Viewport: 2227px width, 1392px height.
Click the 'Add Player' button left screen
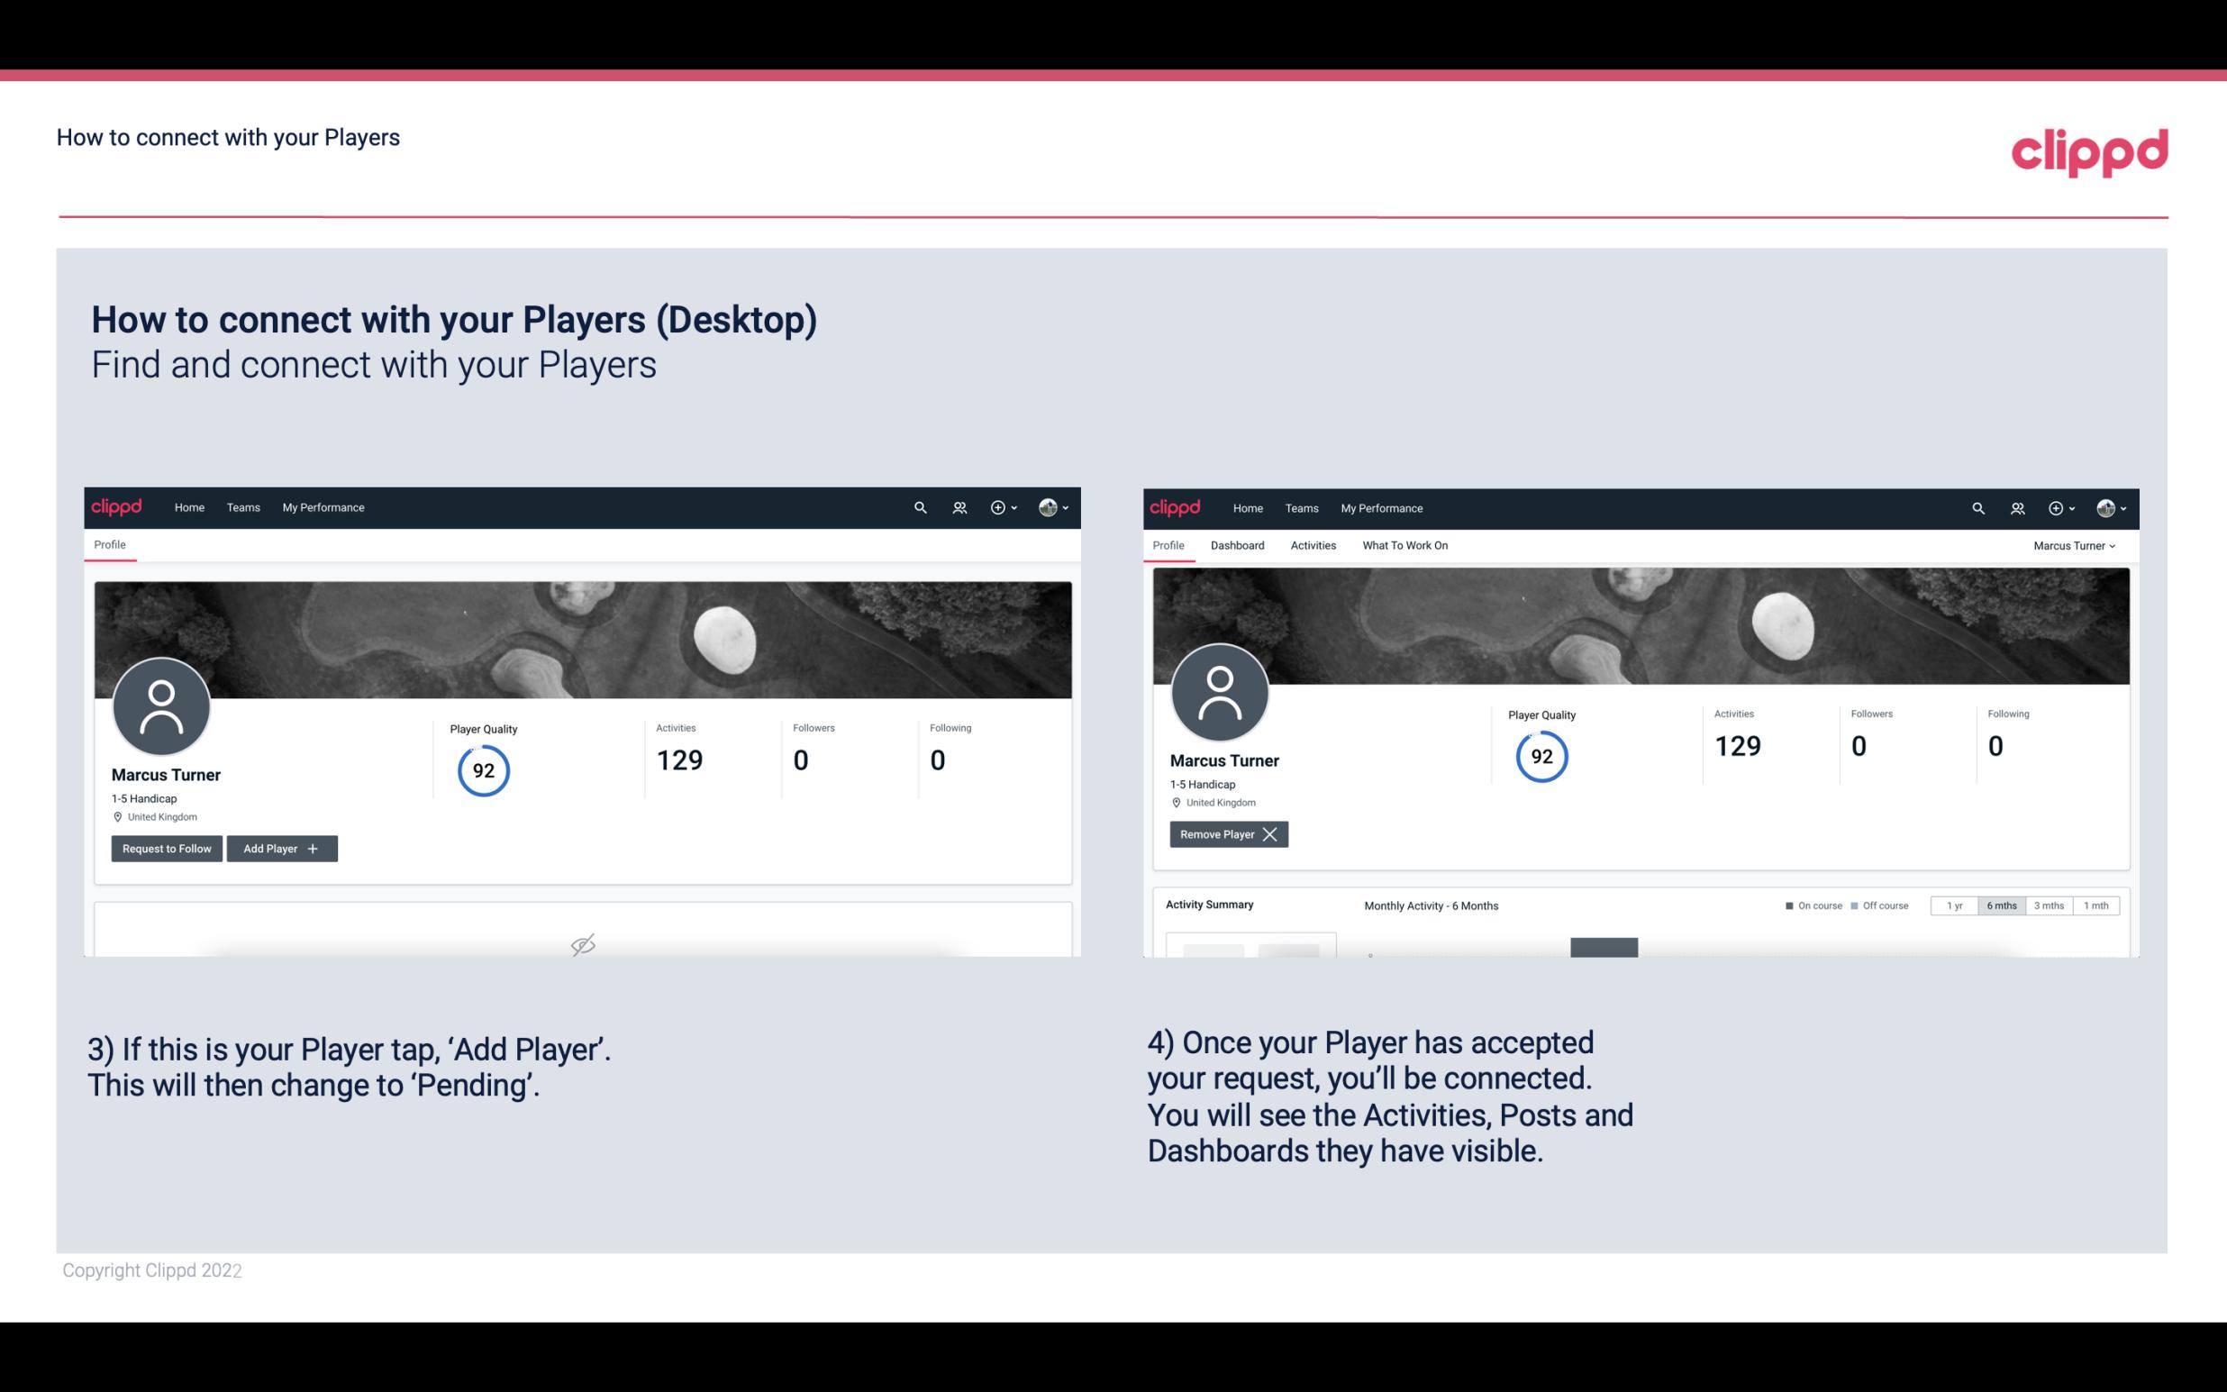(x=280, y=847)
